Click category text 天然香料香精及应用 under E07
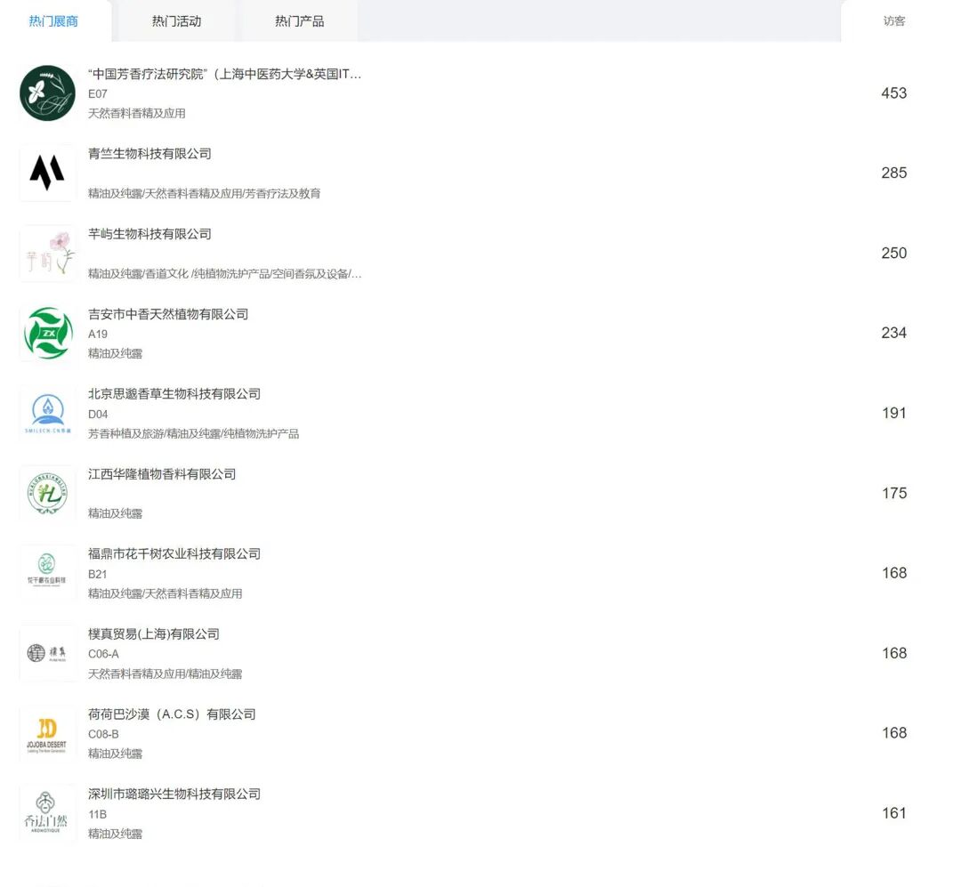The image size is (961, 887). click(137, 113)
